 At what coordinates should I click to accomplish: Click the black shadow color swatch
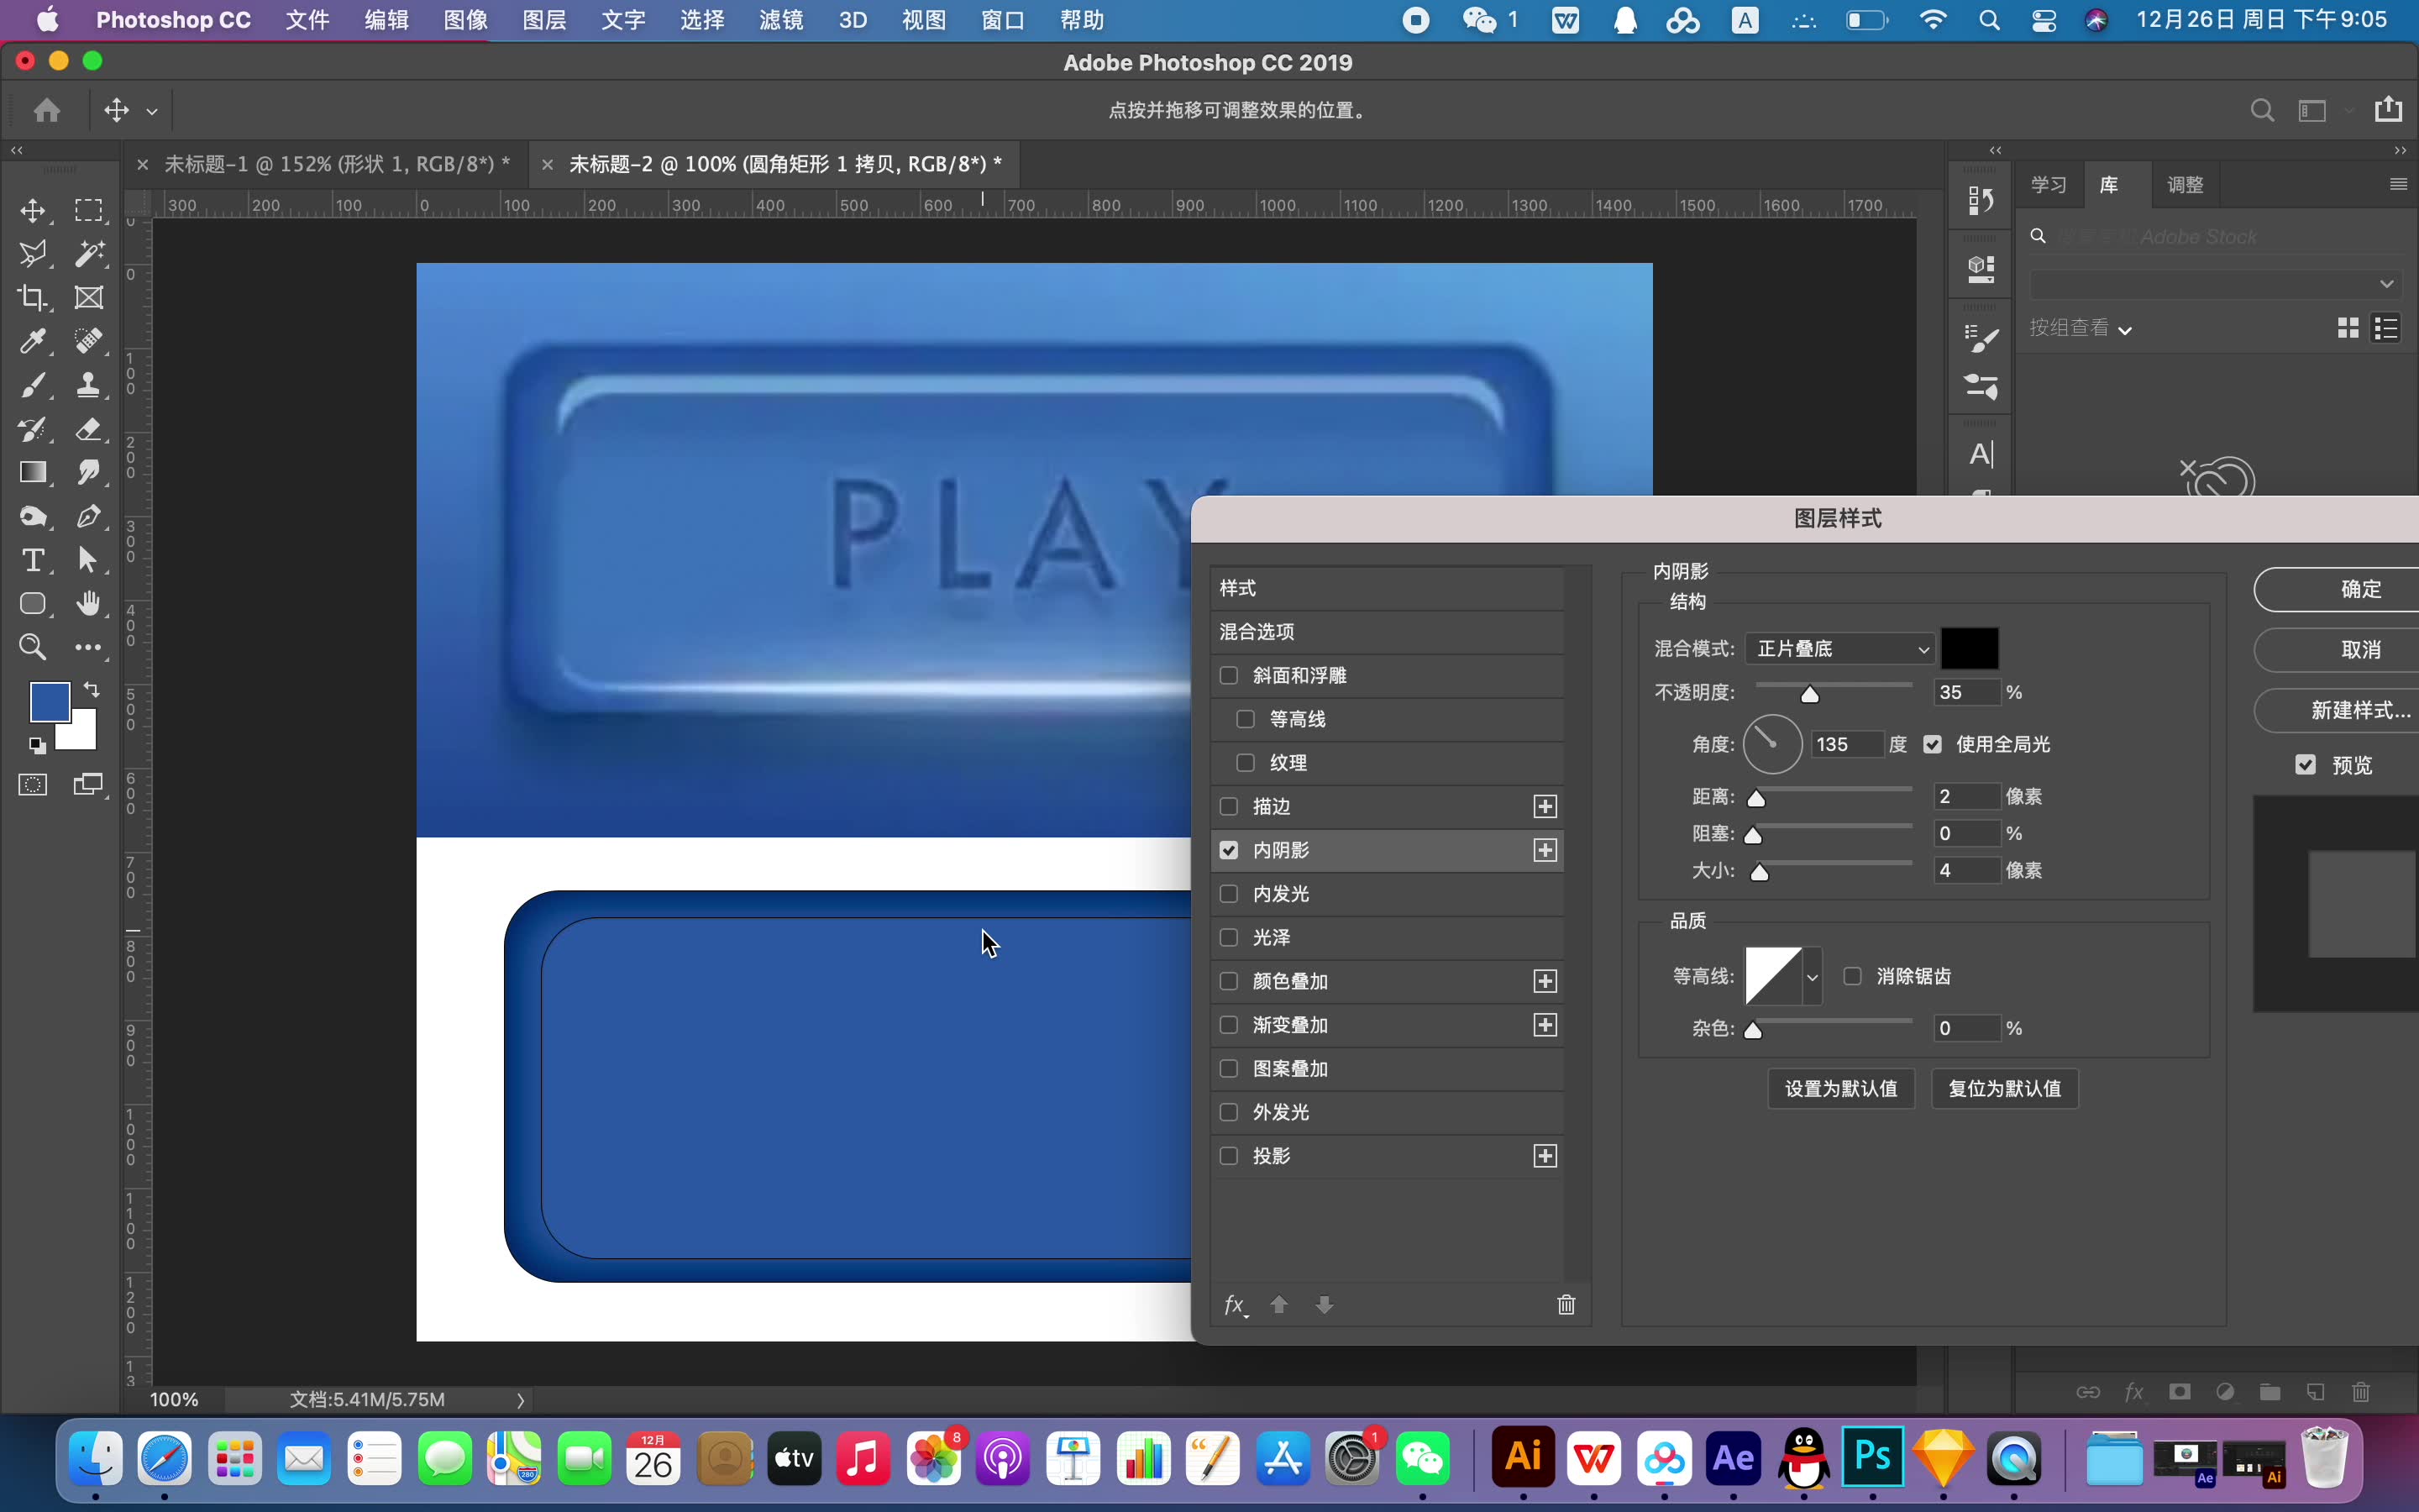coord(1969,649)
